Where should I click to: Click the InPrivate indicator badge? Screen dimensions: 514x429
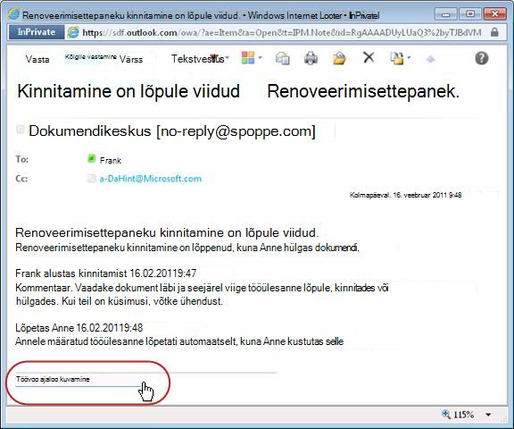(37, 32)
